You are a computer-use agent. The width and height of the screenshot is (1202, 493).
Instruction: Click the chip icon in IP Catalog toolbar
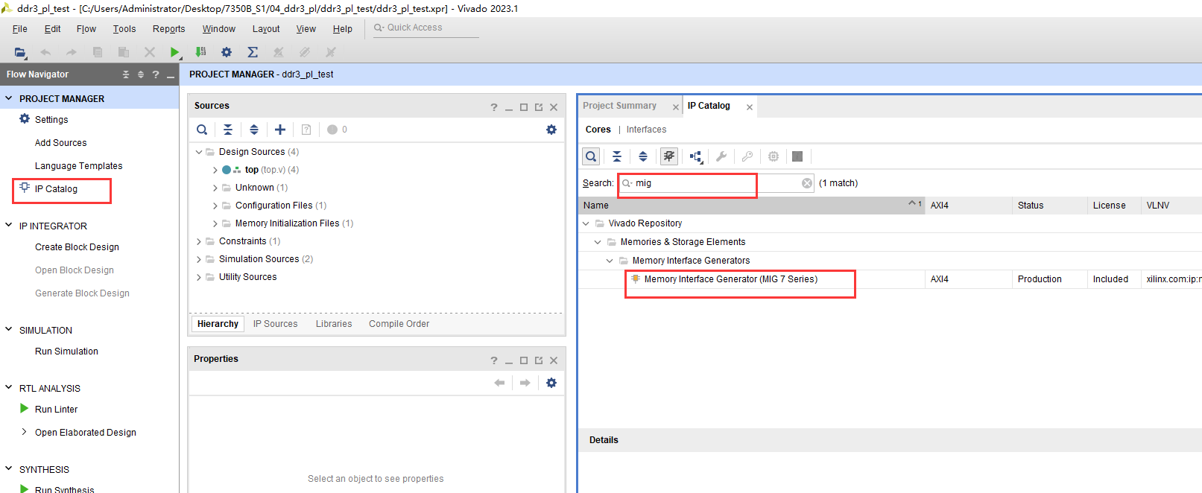[x=774, y=156]
